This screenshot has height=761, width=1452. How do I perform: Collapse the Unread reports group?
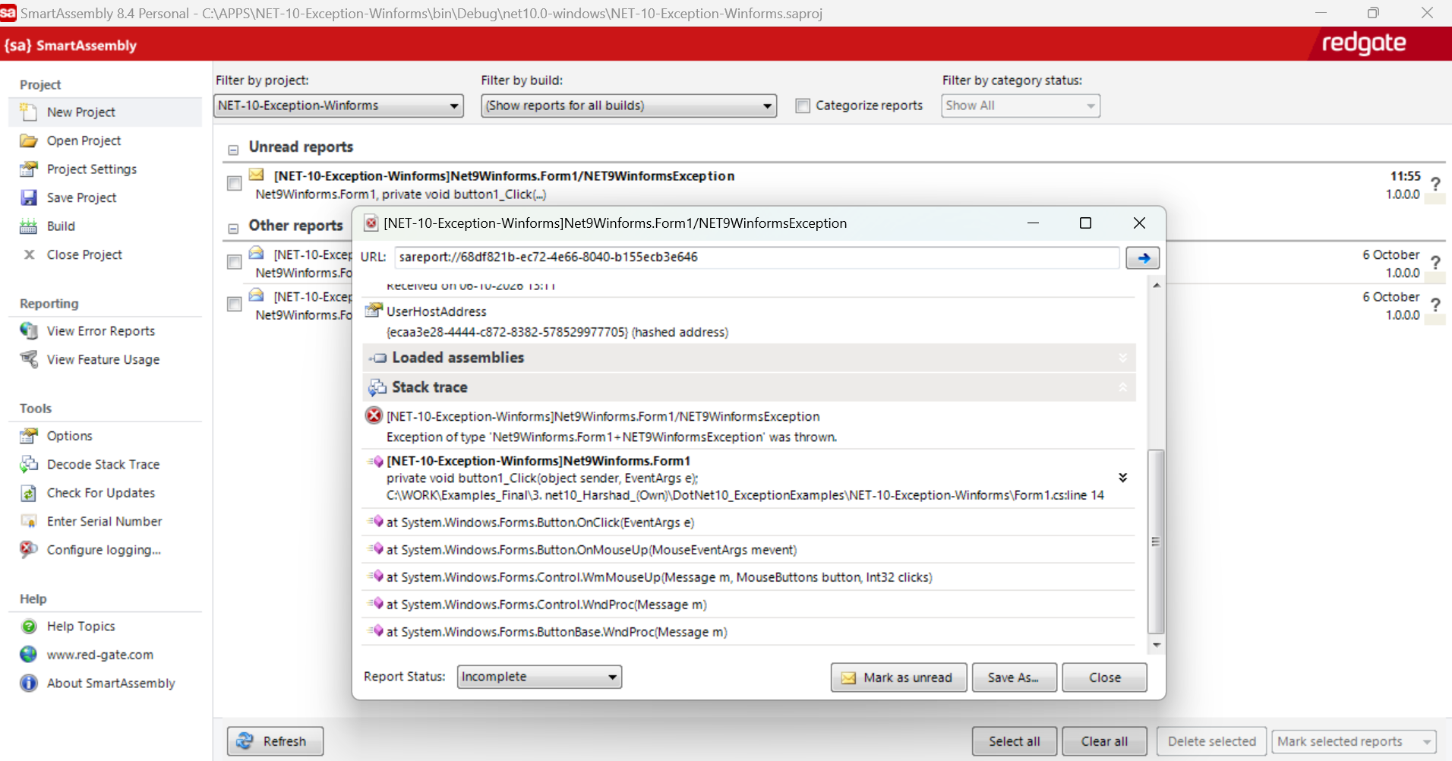tap(234, 150)
